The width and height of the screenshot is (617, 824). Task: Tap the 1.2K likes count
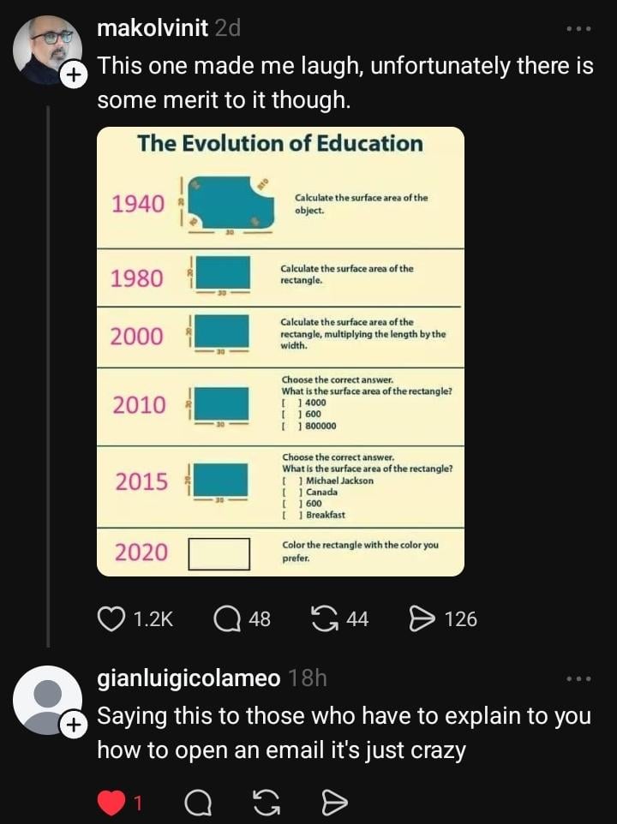coord(154,618)
